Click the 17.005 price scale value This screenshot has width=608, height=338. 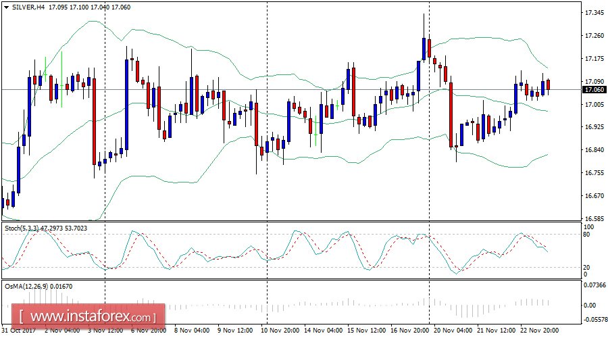pos(594,104)
